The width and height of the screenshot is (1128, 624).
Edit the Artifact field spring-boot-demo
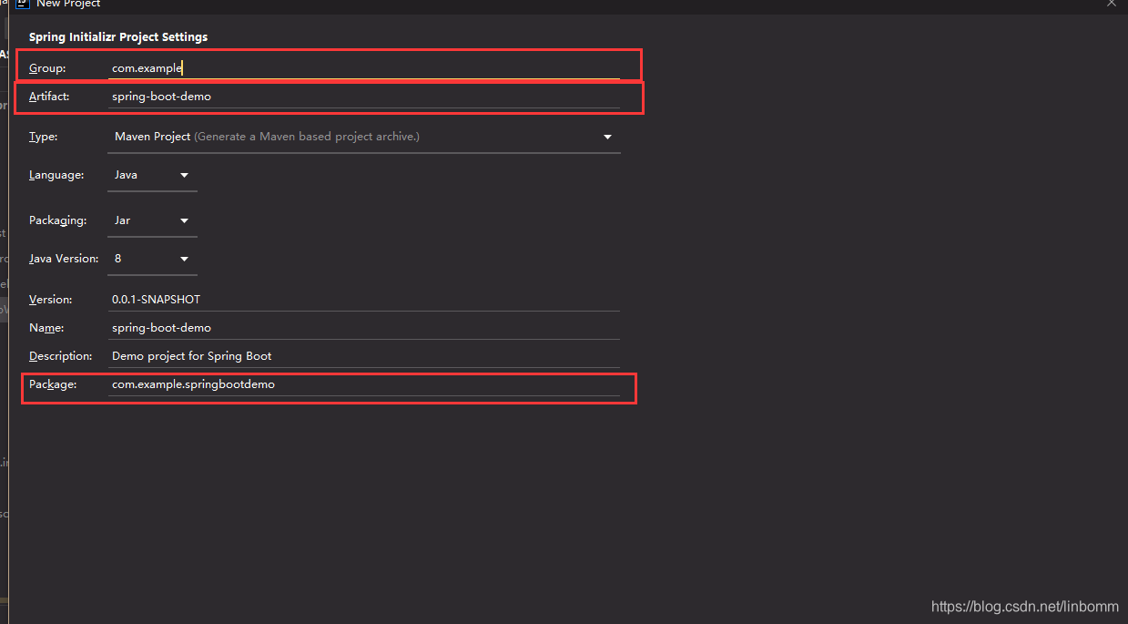point(363,97)
